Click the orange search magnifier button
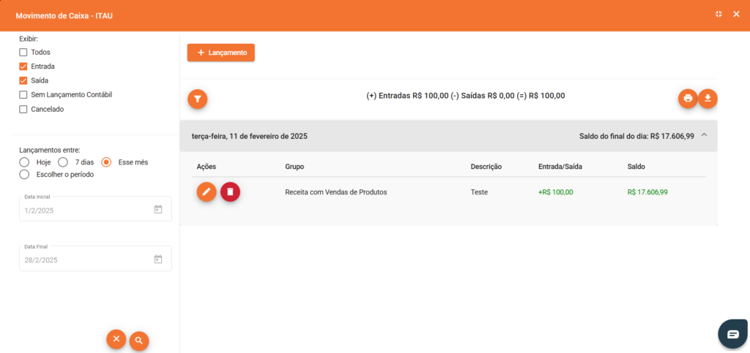The height and width of the screenshot is (353, 750). 138,341
